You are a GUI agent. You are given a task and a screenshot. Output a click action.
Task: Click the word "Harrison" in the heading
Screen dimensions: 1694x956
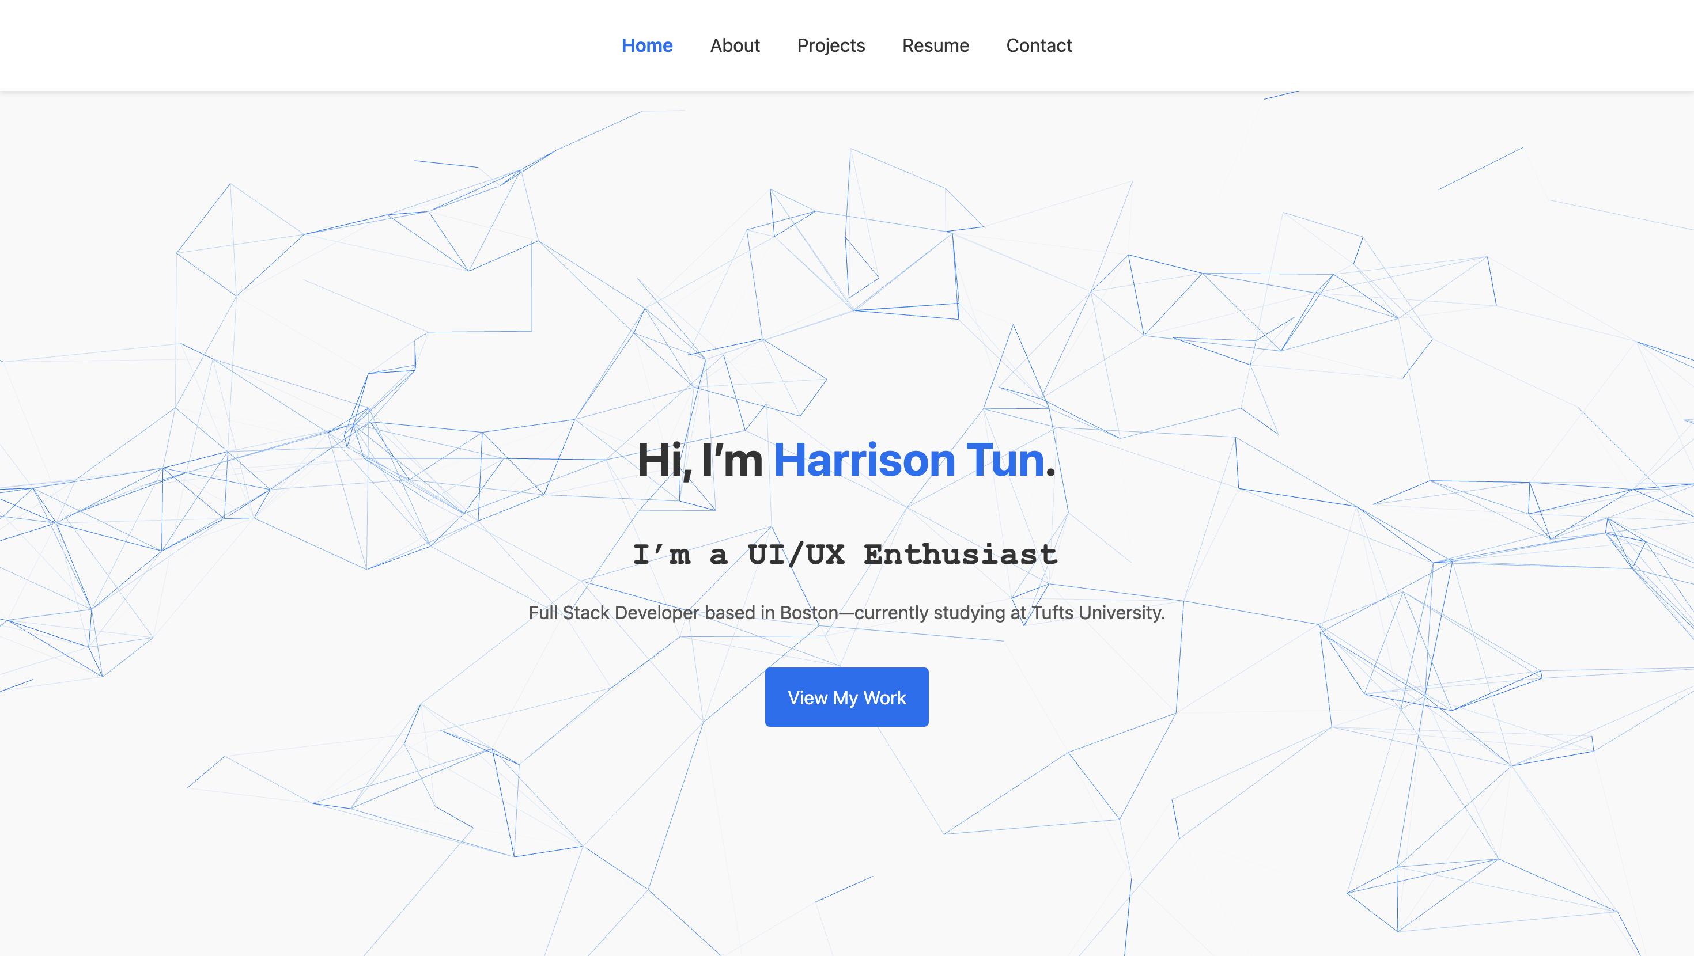click(x=864, y=460)
